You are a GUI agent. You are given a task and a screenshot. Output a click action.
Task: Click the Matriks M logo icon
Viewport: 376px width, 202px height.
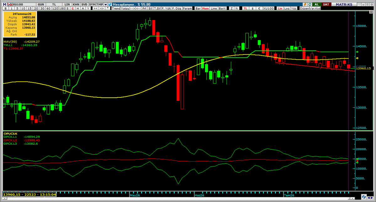[x=5, y=4]
